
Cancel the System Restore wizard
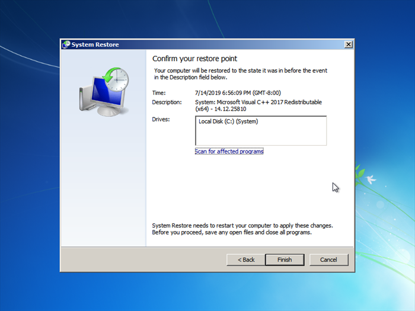(x=328, y=259)
